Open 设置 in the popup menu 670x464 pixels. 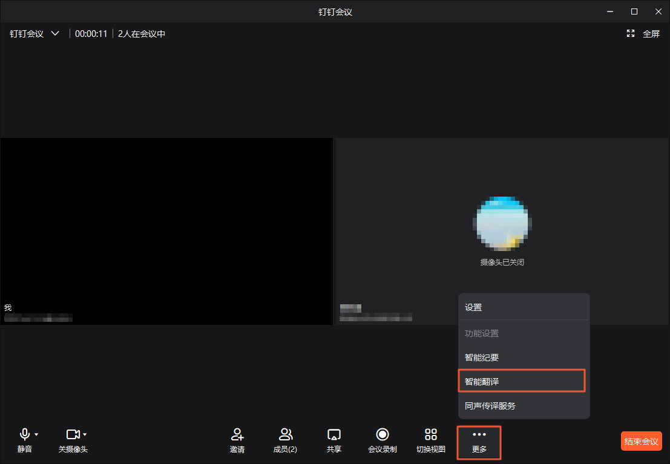click(524, 307)
